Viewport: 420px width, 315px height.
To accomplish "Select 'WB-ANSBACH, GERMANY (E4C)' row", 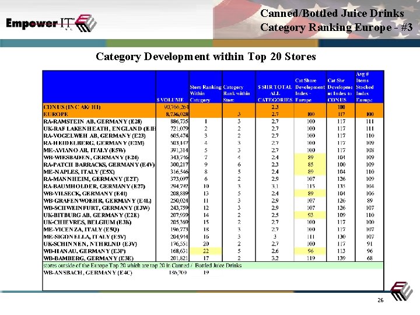I will click(213, 272).
